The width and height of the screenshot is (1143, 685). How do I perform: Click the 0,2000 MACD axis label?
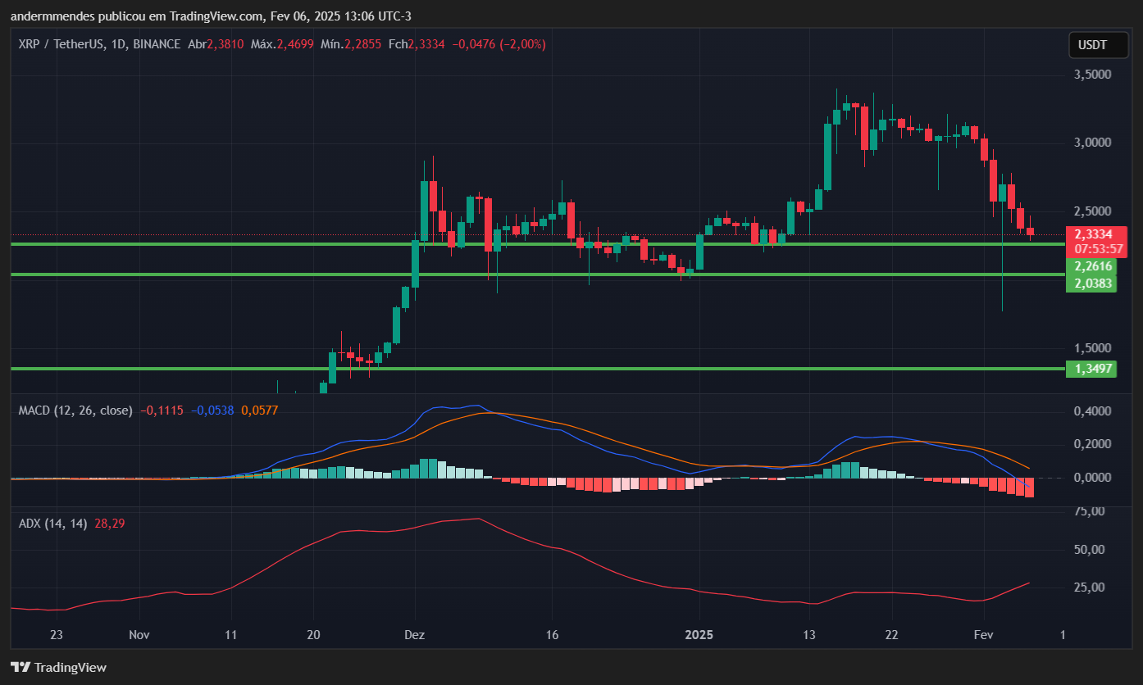[x=1092, y=444]
